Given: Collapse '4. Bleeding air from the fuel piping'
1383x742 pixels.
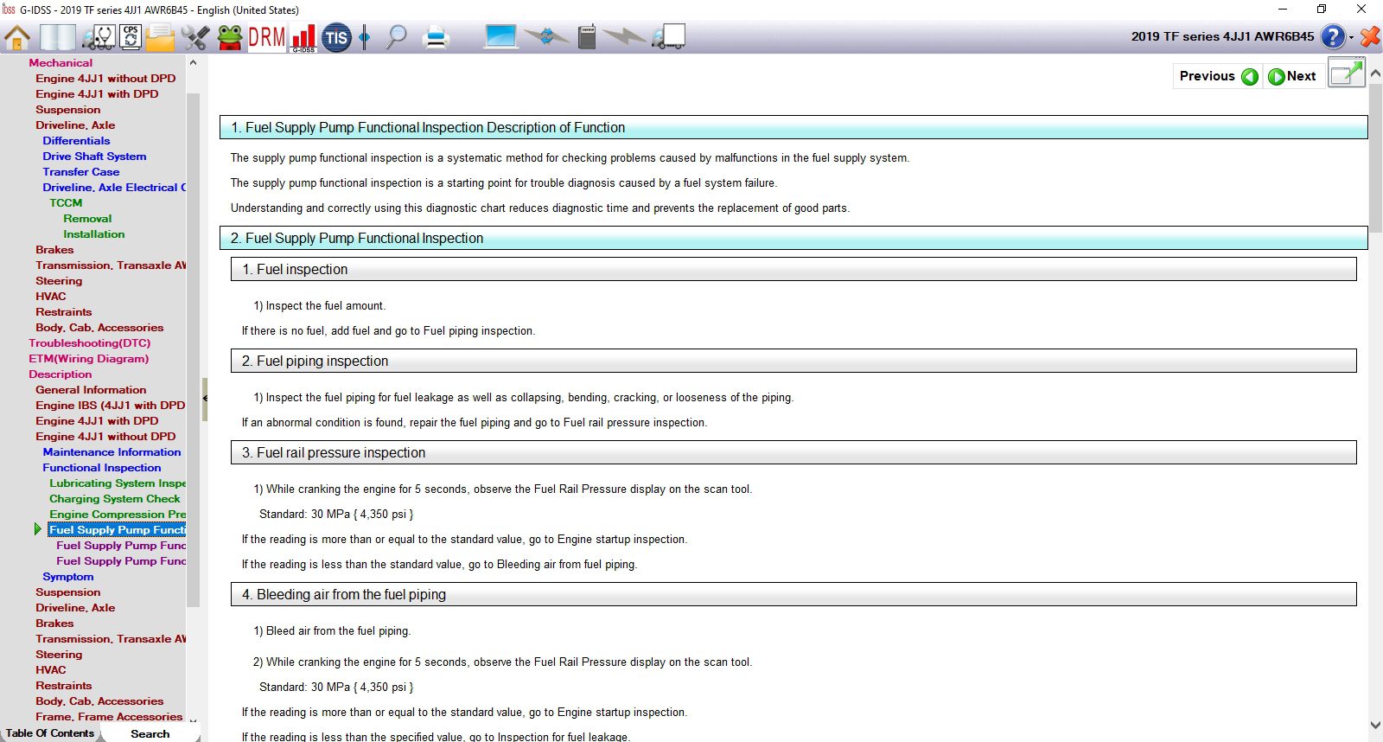Looking at the screenshot, I should tap(793, 595).
